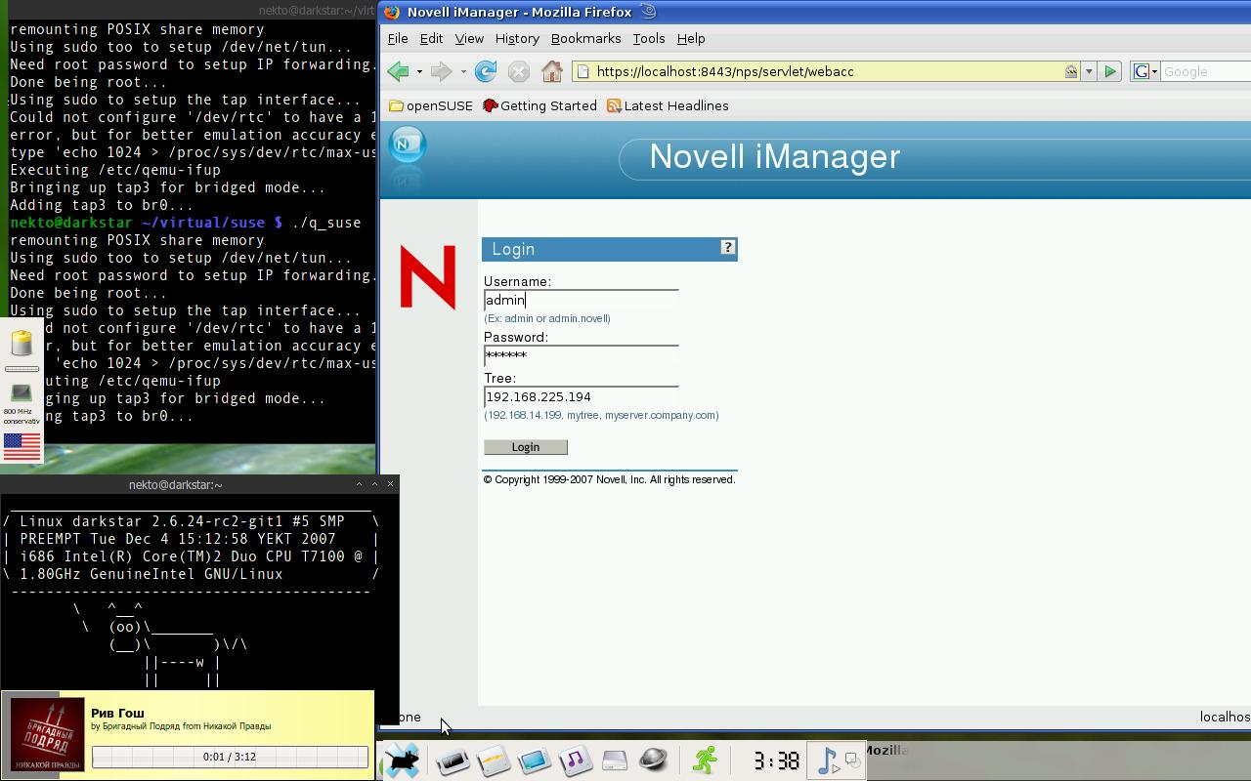Click the Login button on iManager
This screenshot has width=1251, height=781.
point(526,447)
